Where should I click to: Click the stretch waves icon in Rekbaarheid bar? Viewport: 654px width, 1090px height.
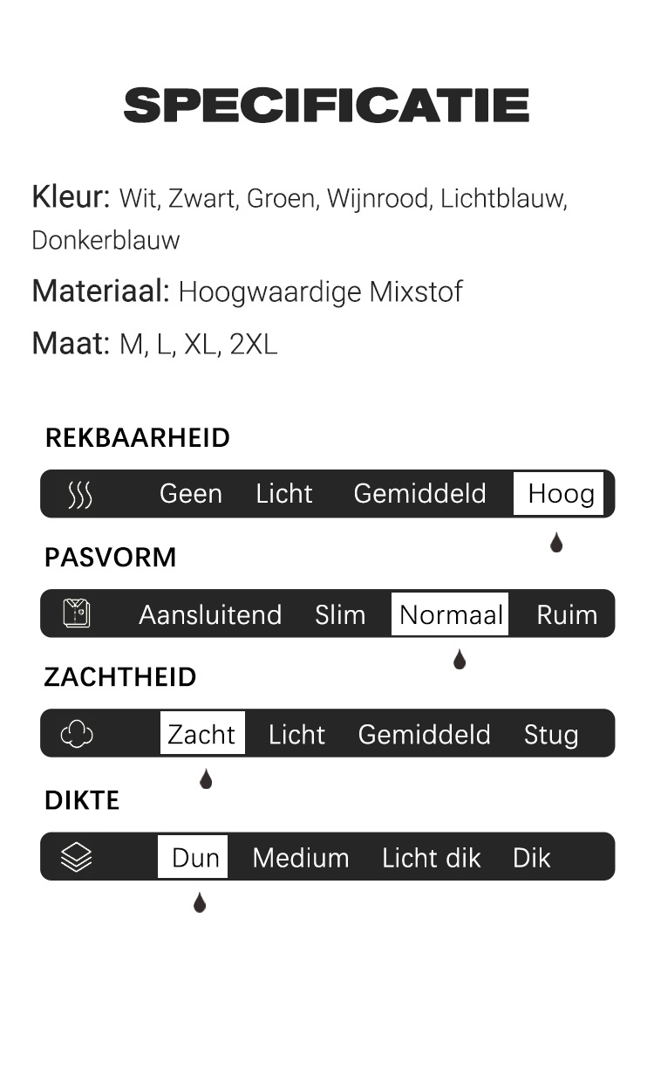tap(79, 495)
